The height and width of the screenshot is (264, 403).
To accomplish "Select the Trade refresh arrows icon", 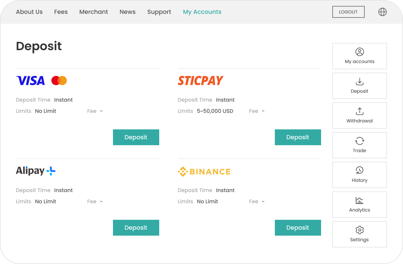I will coord(359,141).
